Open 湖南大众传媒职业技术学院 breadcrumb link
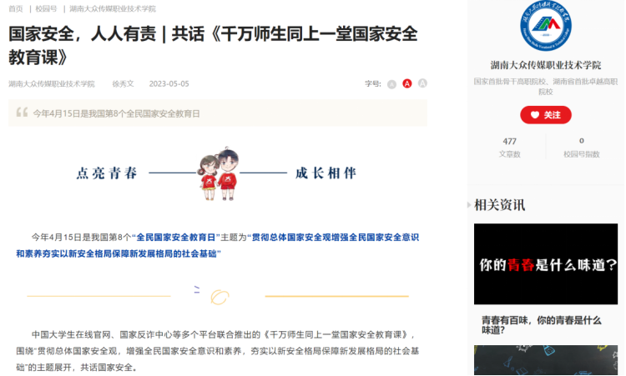This screenshot has width=626, height=376. 113,9
